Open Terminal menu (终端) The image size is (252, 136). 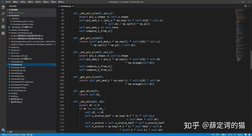tap(53, 2)
